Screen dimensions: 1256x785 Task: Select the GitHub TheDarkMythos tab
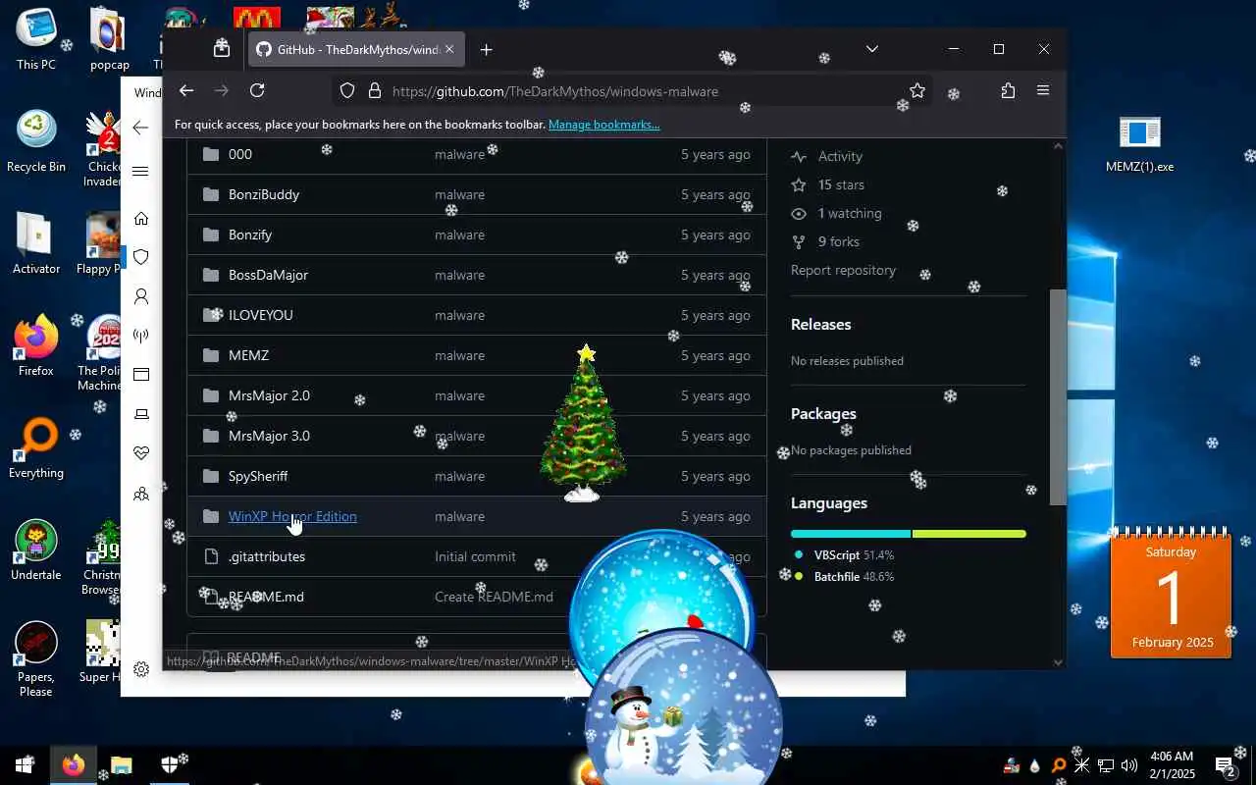point(356,49)
